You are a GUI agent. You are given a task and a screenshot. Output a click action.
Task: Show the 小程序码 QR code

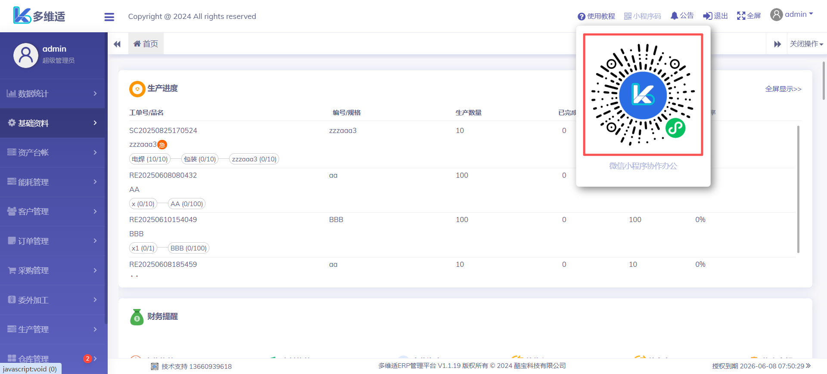[x=642, y=16]
